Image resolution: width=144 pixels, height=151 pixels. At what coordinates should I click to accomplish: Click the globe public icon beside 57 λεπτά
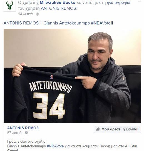tap(27, 133)
